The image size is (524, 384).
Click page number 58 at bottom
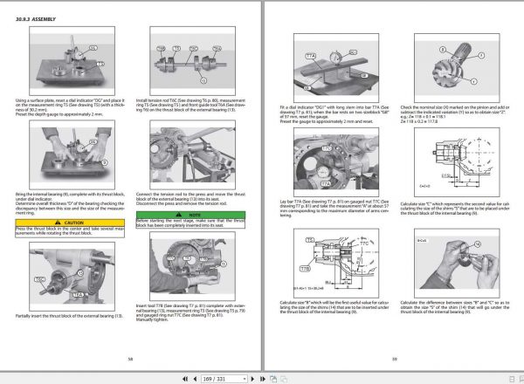coord(130,360)
